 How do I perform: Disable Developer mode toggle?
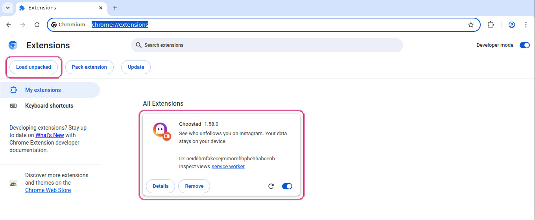pyautogui.click(x=525, y=45)
